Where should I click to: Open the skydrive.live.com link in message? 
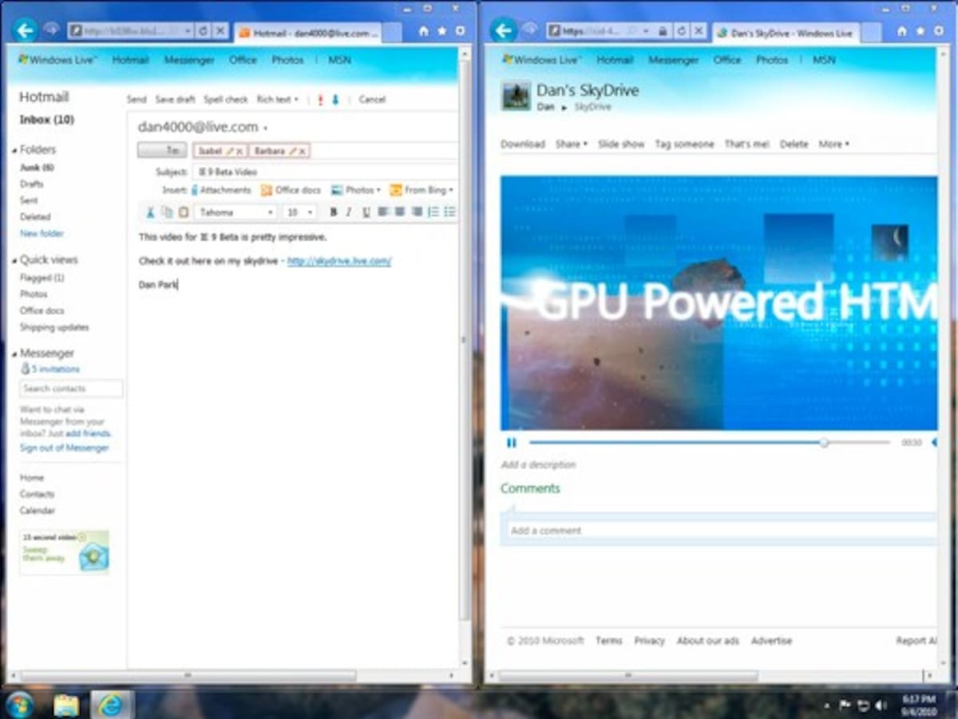339,261
